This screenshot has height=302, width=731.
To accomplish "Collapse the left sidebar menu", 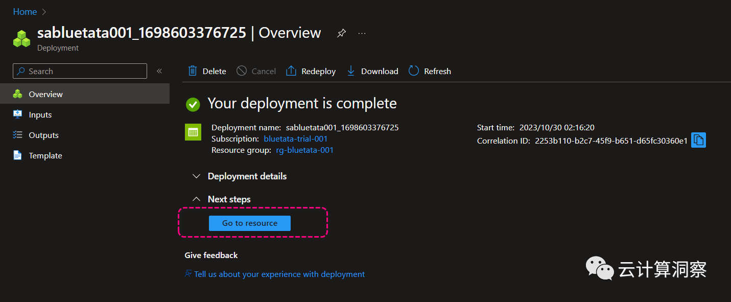I will (159, 71).
